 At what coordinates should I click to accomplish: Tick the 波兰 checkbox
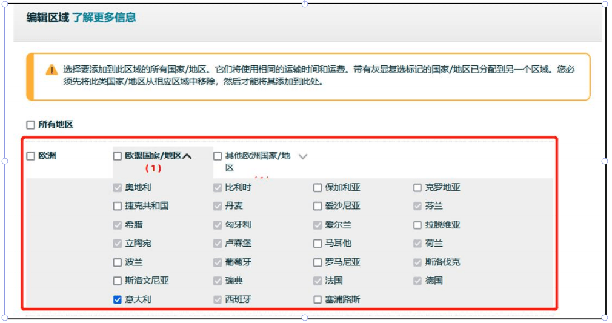pyautogui.click(x=118, y=262)
